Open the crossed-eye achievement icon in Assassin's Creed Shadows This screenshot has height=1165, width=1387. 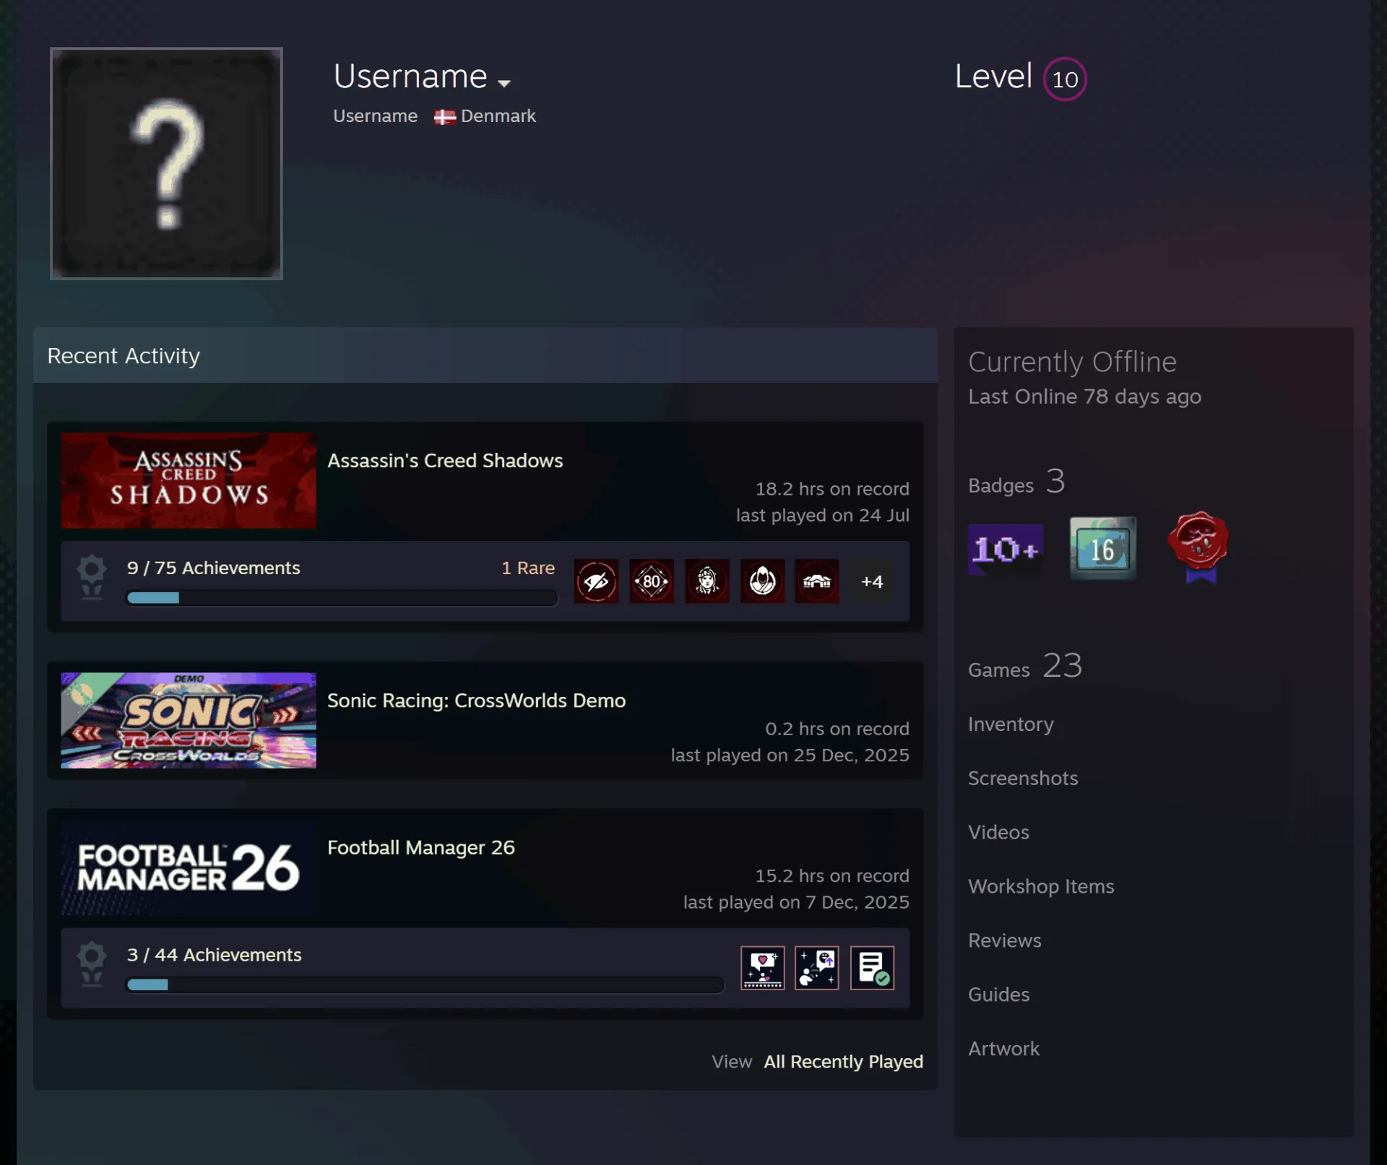(596, 581)
